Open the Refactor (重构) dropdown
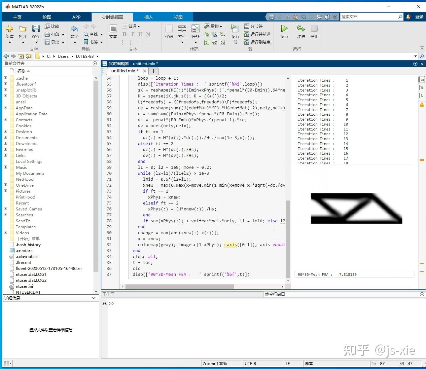Image resolution: width=426 pixels, height=369 pixels. coord(214,26)
